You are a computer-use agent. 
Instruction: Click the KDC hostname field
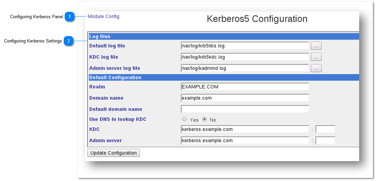(245, 129)
